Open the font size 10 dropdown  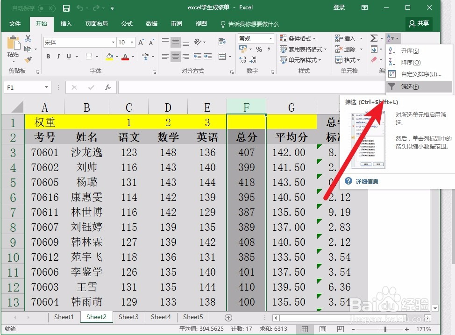click(132, 43)
